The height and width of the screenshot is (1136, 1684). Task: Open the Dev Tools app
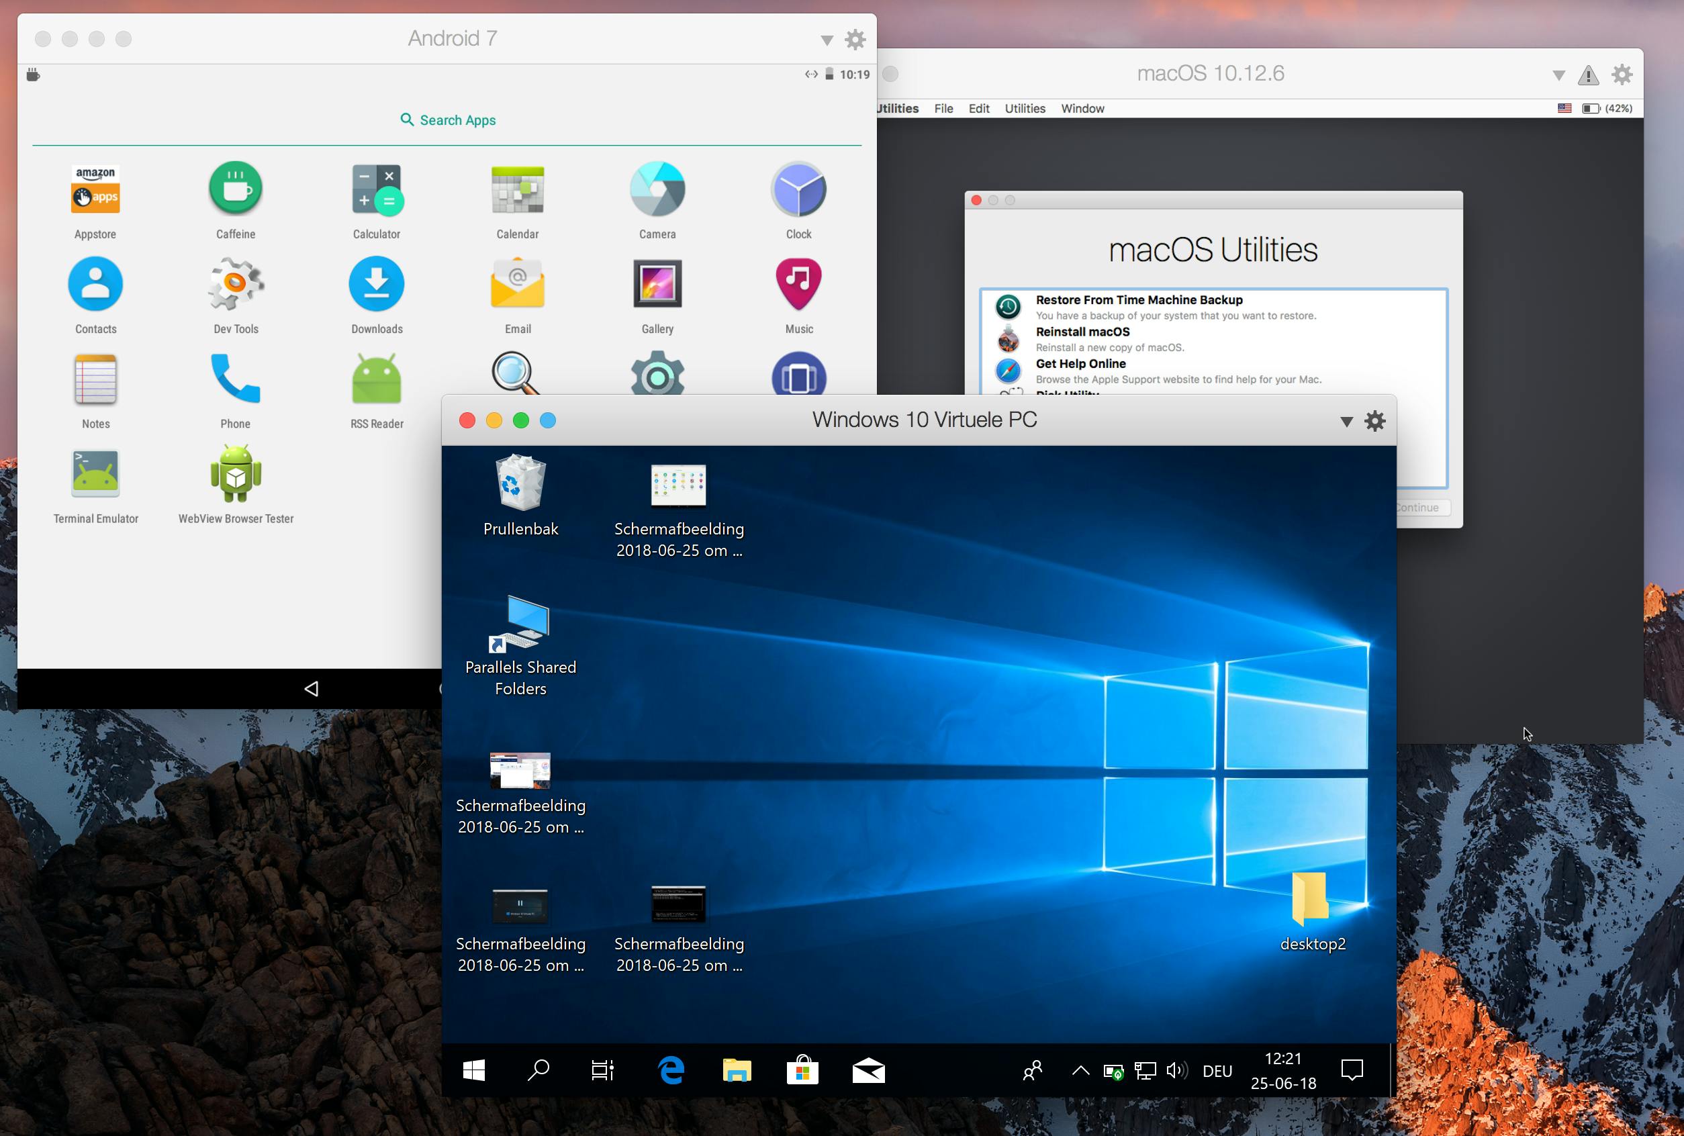[x=236, y=285]
